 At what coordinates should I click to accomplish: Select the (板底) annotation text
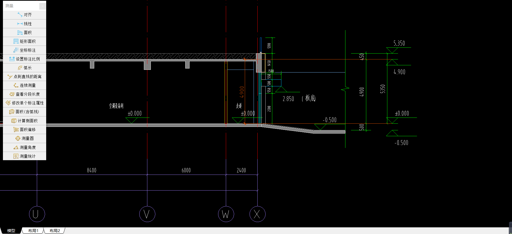click(x=309, y=98)
